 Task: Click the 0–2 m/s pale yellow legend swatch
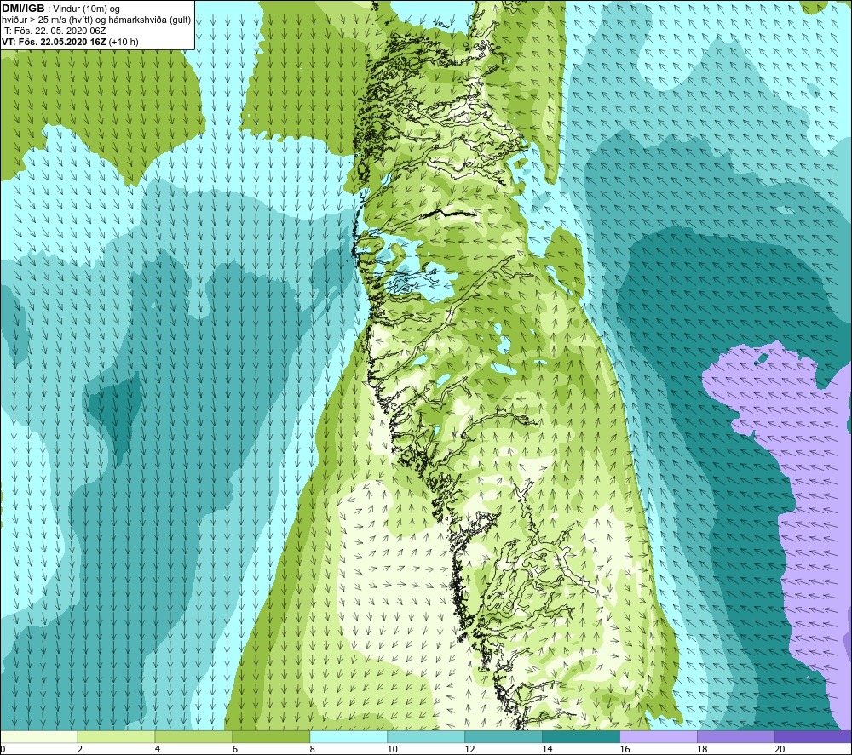click(x=39, y=736)
